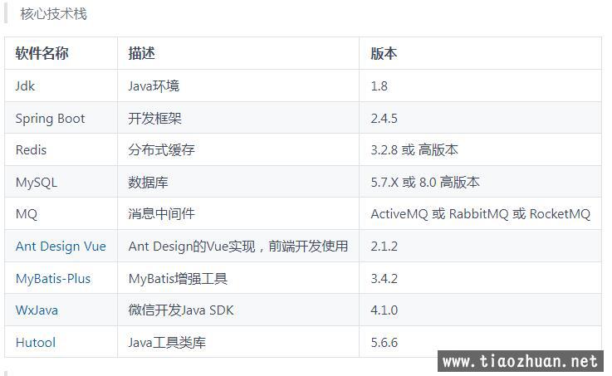Viewport: 612px width, 376px height.
Task: Click the 消息中间件 description
Action: point(162,214)
